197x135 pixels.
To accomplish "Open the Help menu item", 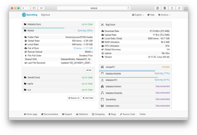I will [x=151, y=15].
